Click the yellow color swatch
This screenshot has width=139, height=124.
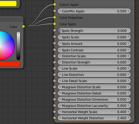8,4
